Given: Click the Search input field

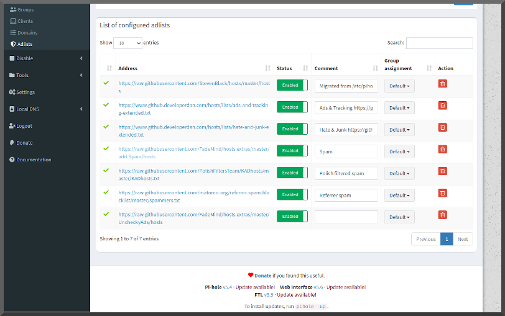Looking at the screenshot, I should (x=438, y=43).
